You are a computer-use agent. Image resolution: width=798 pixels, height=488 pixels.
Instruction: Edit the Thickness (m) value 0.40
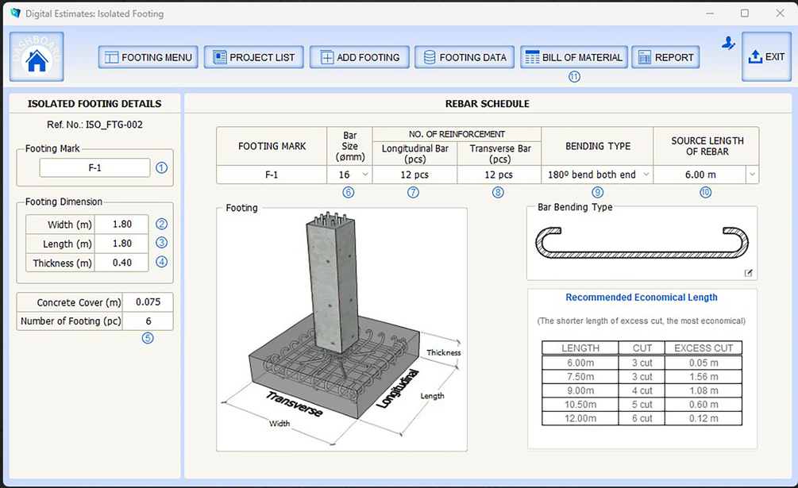click(122, 263)
